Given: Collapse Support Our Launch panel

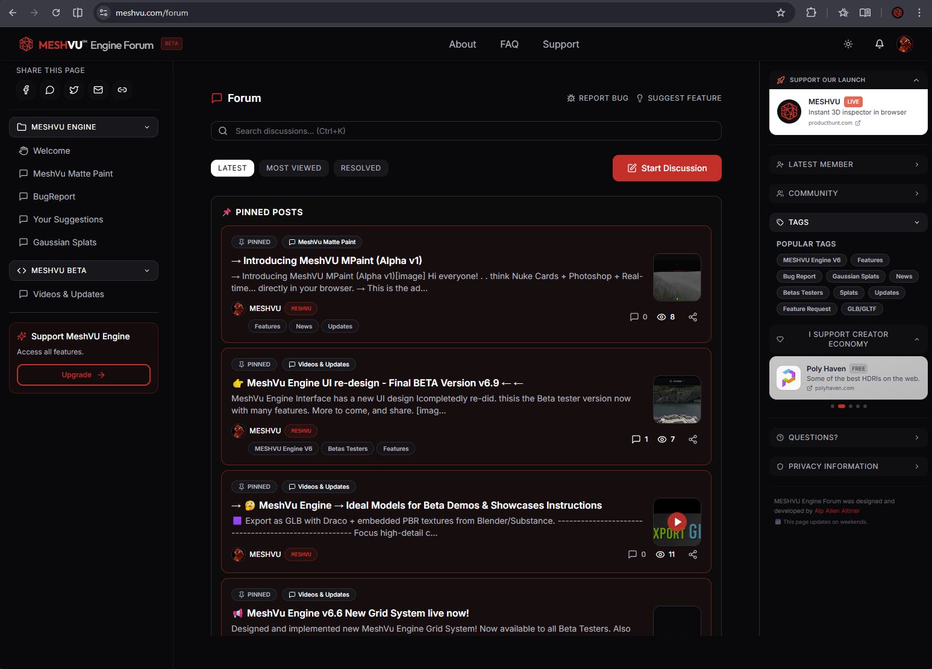Looking at the screenshot, I should tap(848, 80).
